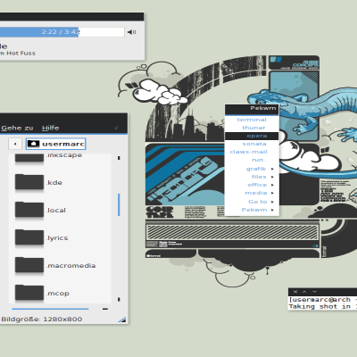Click the back arrow button beside usermarc
357x357 pixels.
15,144
